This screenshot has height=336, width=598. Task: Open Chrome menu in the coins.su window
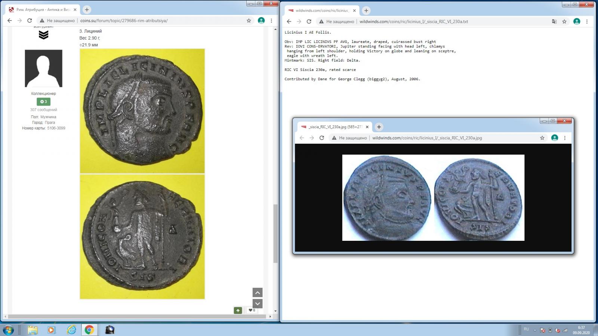point(271,21)
